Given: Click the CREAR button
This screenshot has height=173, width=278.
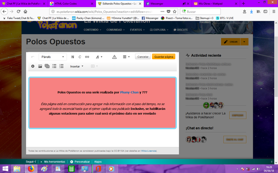Looking at the screenshot, I should pos(231,42).
